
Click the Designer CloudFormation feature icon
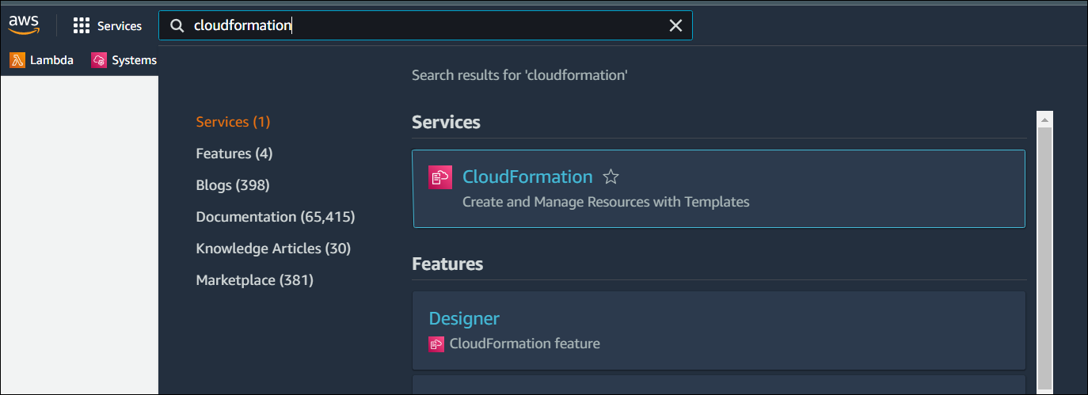pyautogui.click(x=436, y=344)
